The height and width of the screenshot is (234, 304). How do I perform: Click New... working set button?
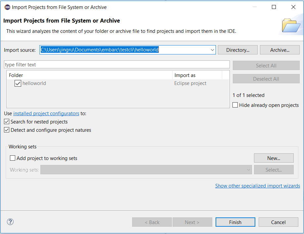(x=274, y=158)
